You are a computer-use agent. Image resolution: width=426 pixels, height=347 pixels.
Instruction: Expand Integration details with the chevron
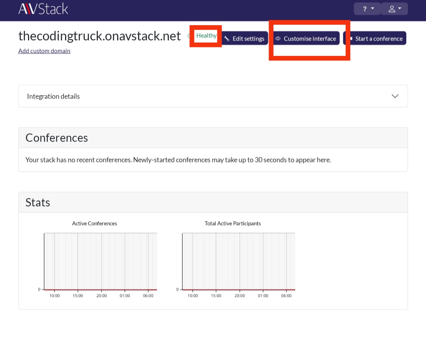pos(394,96)
